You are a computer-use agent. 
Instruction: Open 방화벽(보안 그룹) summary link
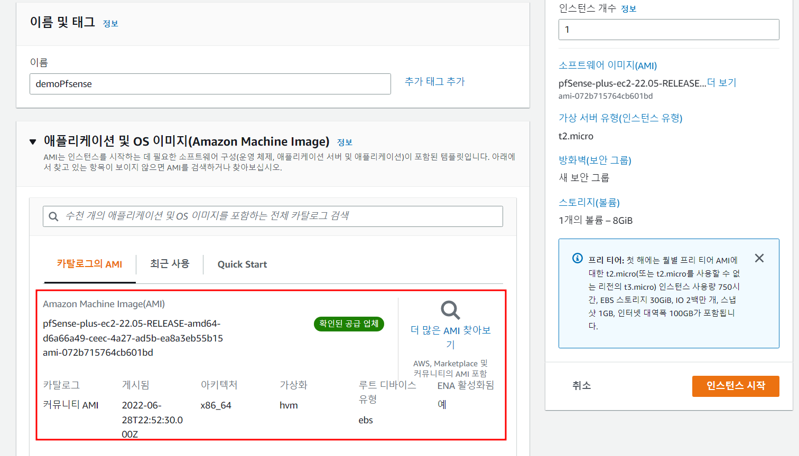(x=595, y=160)
